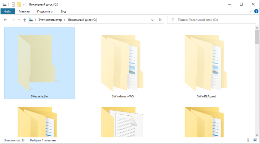The height and width of the screenshot is (144, 260).
Task: Click the $Recycle.Bin file name label
Action: (39, 96)
